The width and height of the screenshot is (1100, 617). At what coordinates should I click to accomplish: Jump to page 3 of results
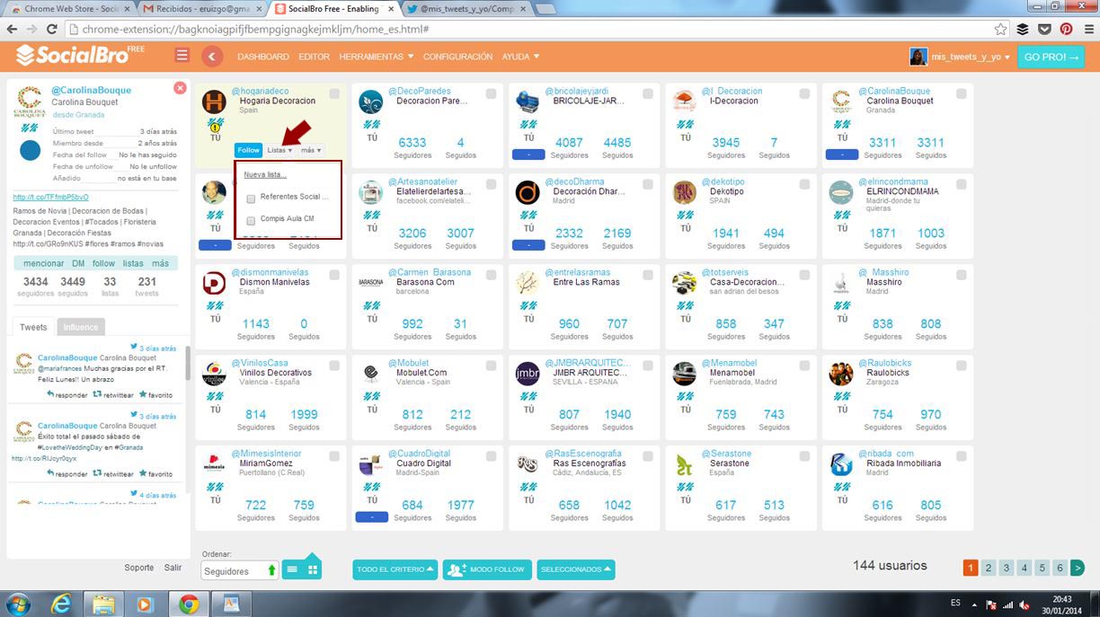click(1007, 568)
